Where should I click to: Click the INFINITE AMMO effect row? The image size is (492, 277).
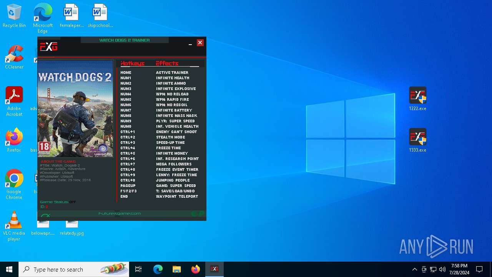click(171, 83)
